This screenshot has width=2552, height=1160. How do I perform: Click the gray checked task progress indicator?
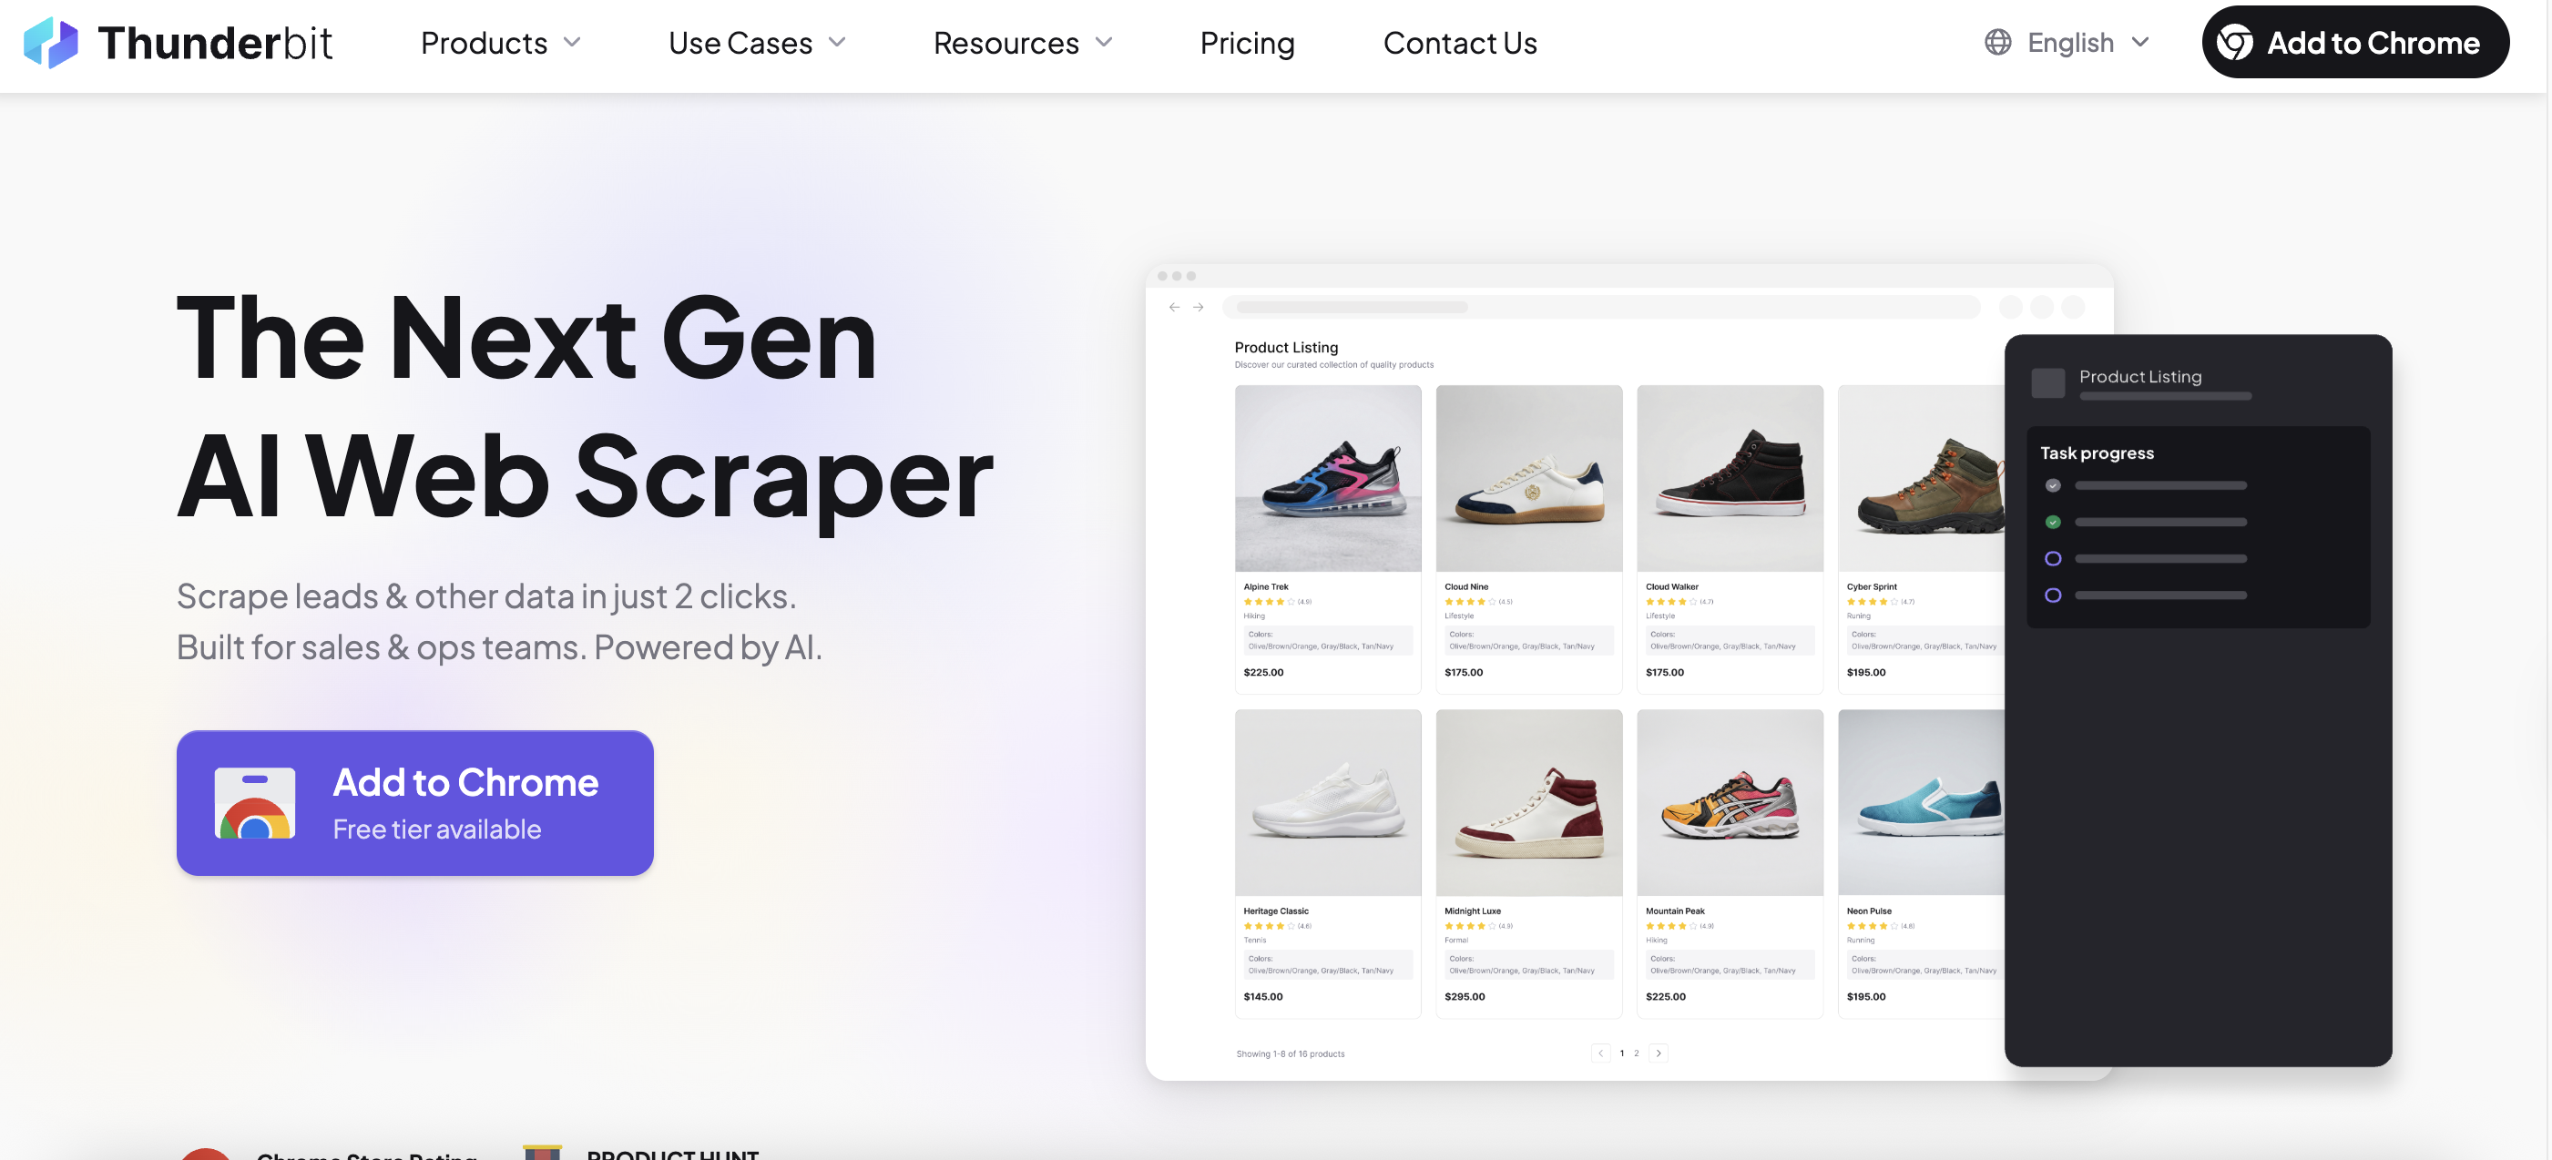pyautogui.click(x=2053, y=485)
